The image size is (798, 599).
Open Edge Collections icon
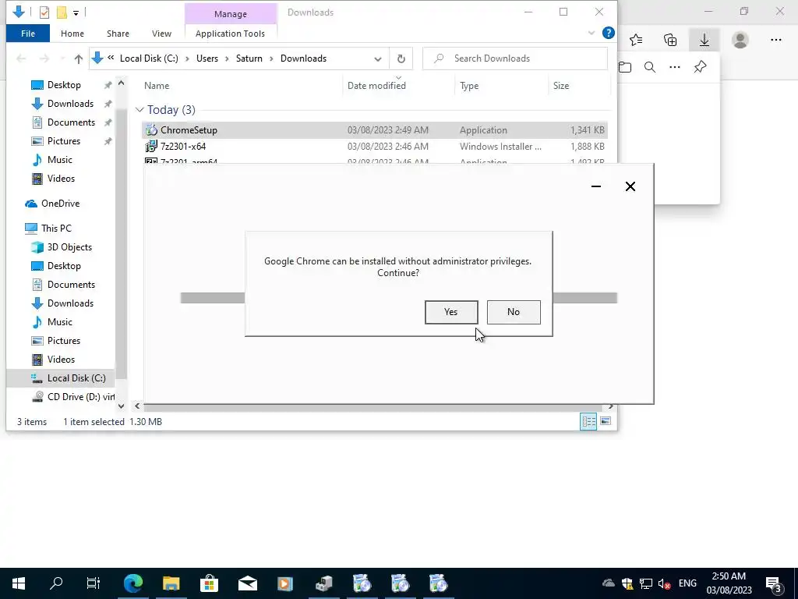coord(670,40)
